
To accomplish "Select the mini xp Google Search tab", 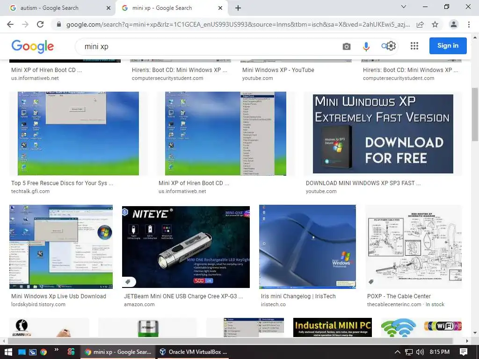I will point(171,8).
